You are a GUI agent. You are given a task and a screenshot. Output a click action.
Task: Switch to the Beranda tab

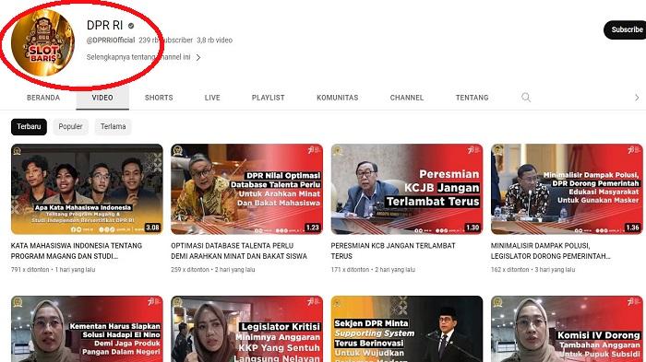43,98
